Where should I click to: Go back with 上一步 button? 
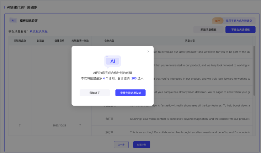[121, 145]
